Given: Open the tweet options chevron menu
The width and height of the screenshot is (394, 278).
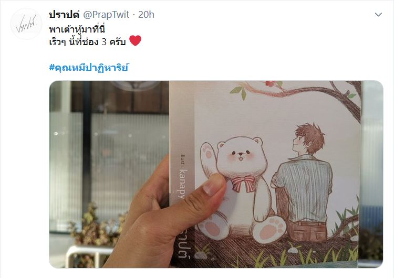Looking at the screenshot, I should click(x=378, y=15).
